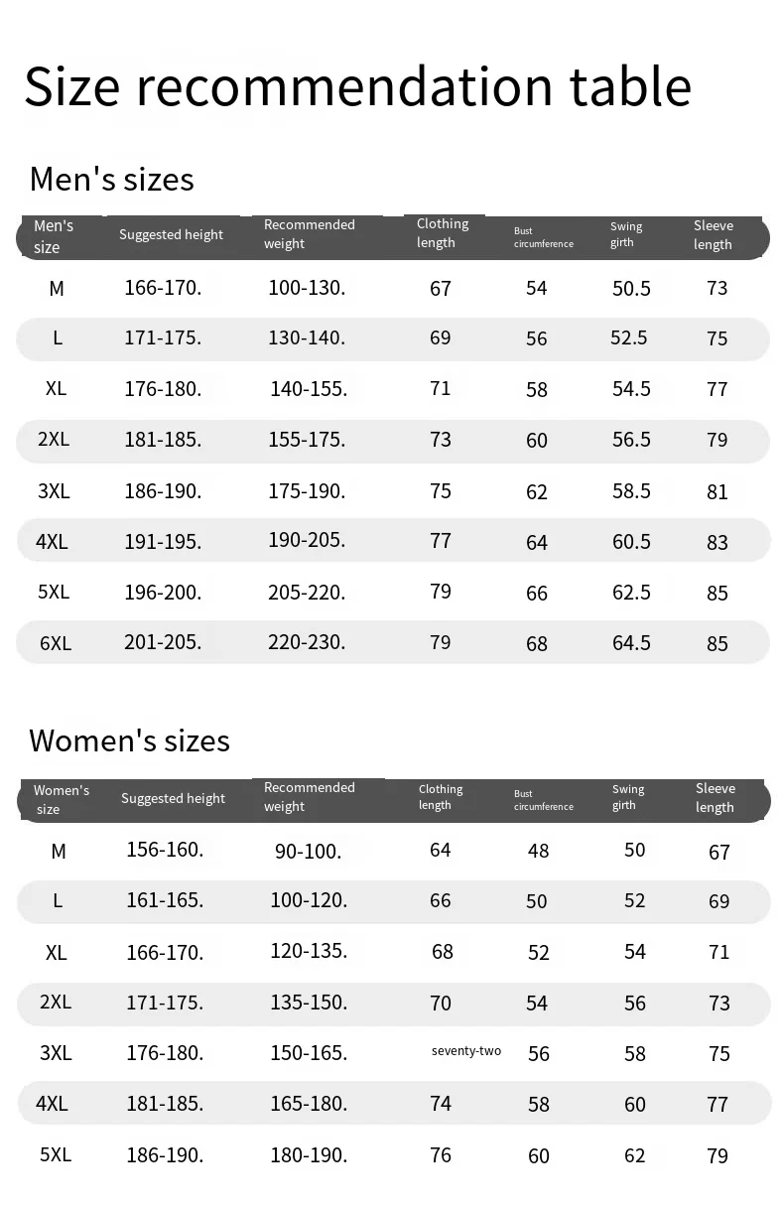784x1208 pixels.
Task: Click the 'seventy-two' clothing length cell
Action: tap(466, 1051)
